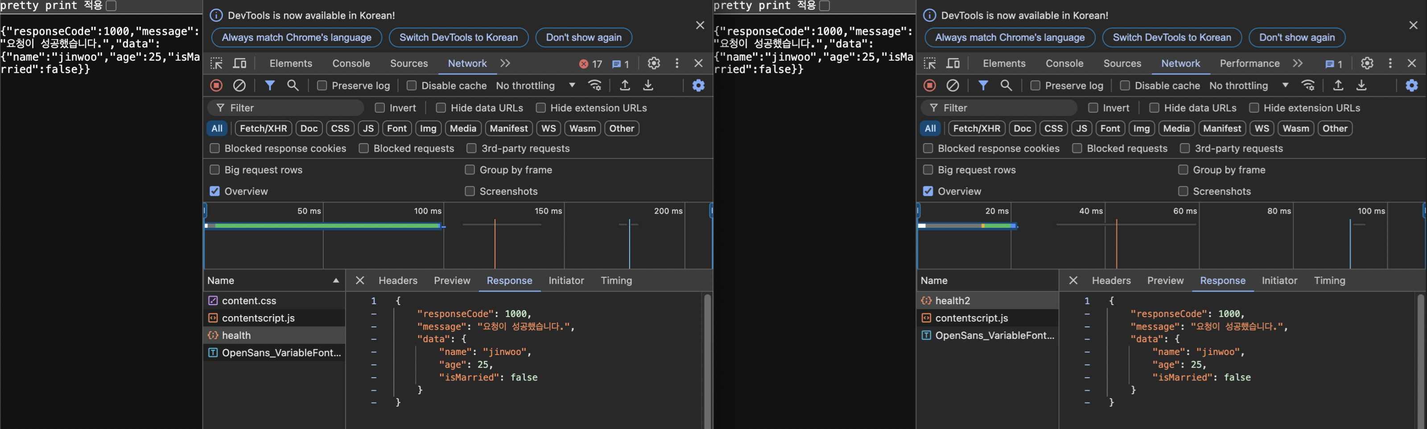Image resolution: width=1427 pixels, height=429 pixels.
Task: Open No throttling dropdown in left DevTools
Action: tap(535, 85)
